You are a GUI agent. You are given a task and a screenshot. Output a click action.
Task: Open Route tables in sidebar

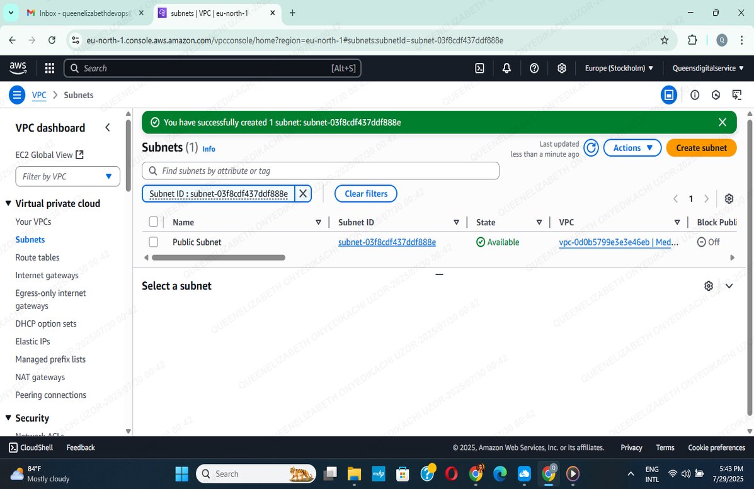pyautogui.click(x=38, y=257)
